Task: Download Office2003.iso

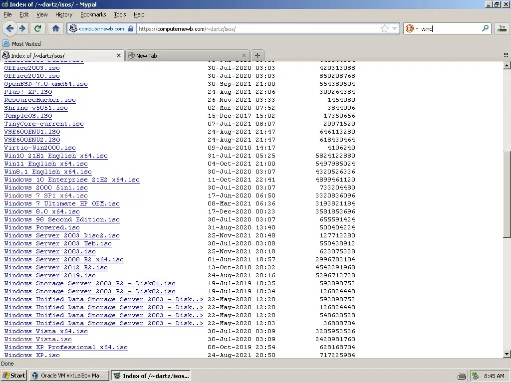Action: click(x=32, y=68)
